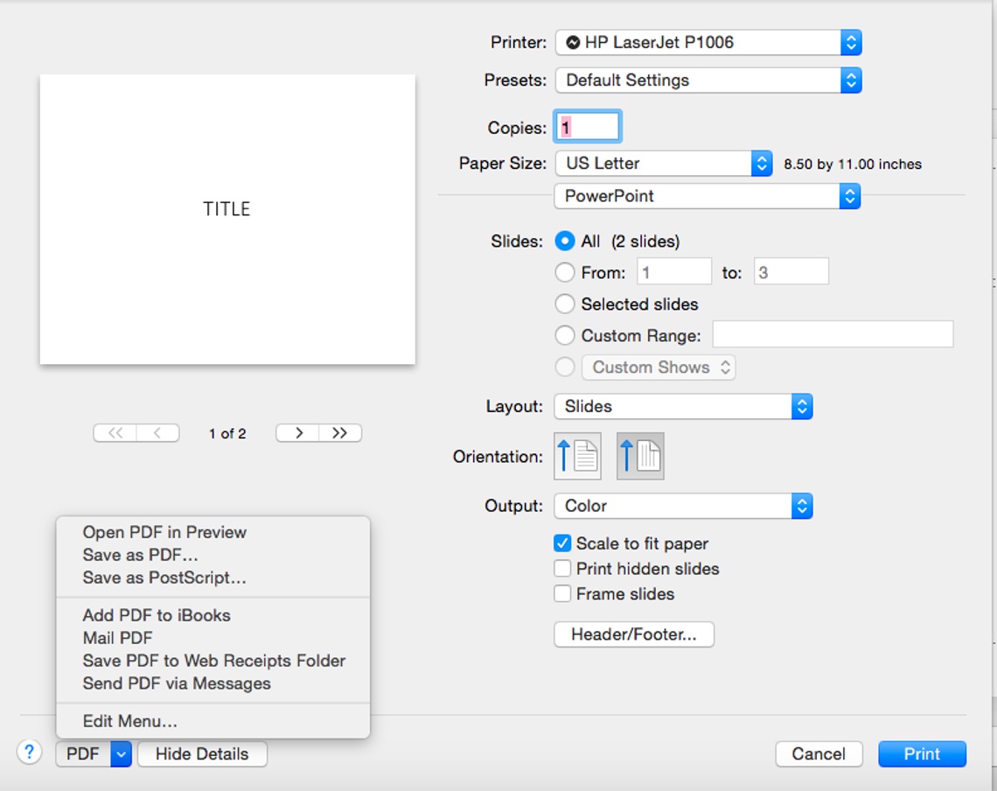Open Header/Footer… settings
997x791 pixels.
point(634,634)
